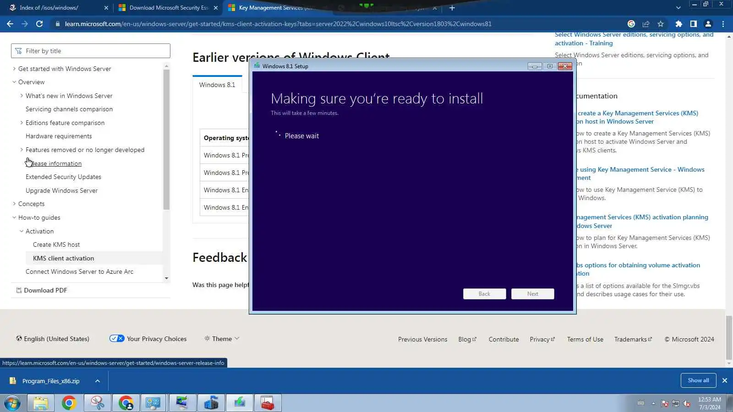733x412 pixels.
Task: Expand Editions feature comparison
Action: coord(22,123)
